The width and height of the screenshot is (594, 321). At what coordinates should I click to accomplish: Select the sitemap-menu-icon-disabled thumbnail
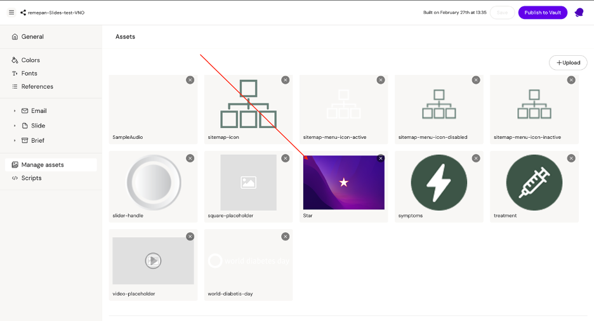pyautogui.click(x=439, y=103)
